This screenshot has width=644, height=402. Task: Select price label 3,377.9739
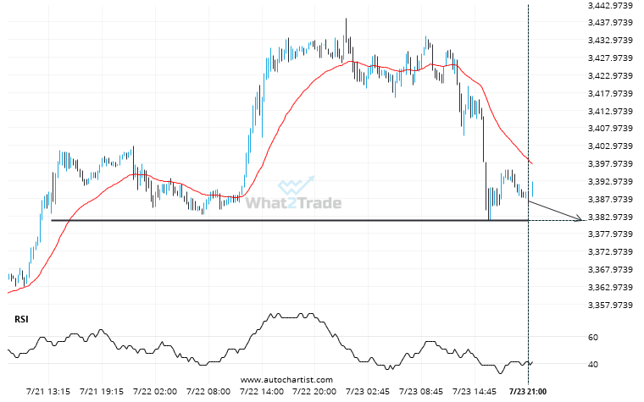[610, 234]
